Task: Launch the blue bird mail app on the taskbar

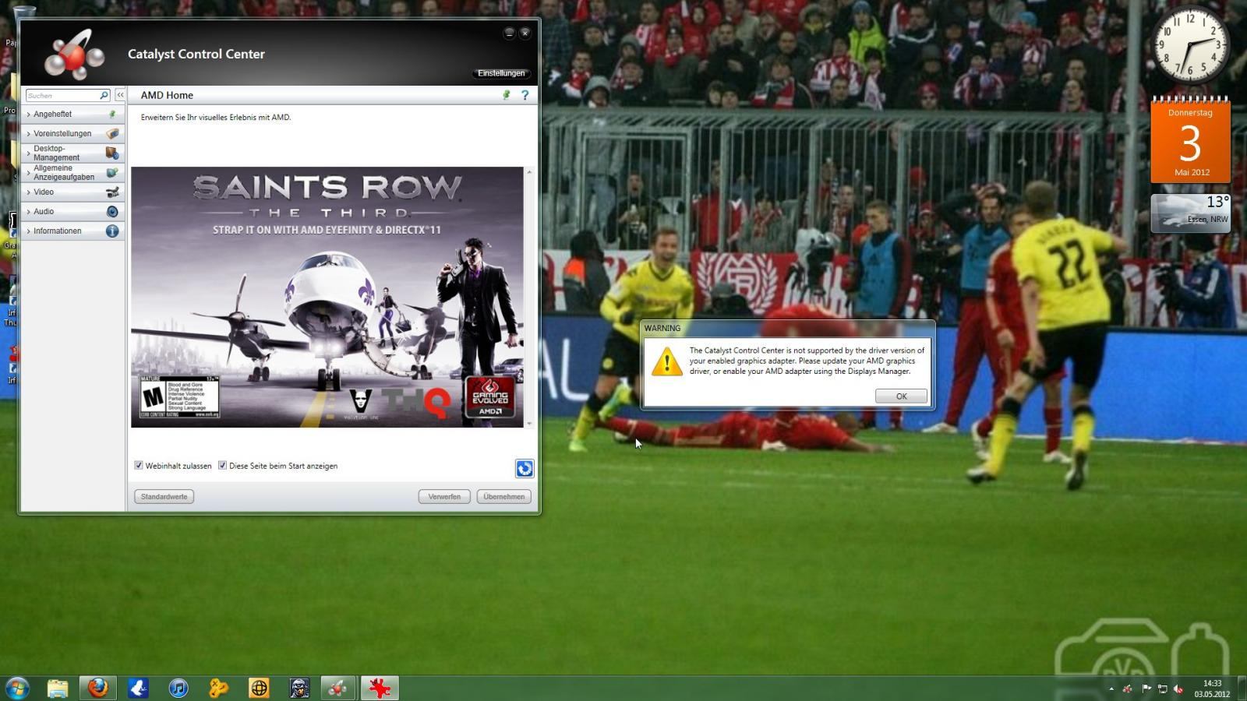Action: (x=138, y=688)
